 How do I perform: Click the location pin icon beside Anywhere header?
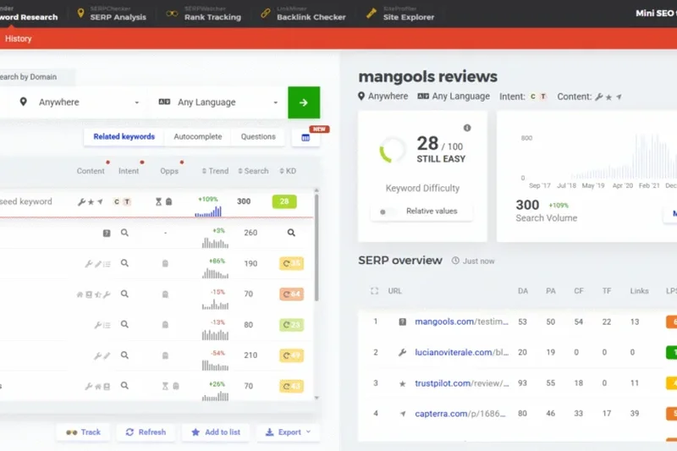click(x=361, y=96)
